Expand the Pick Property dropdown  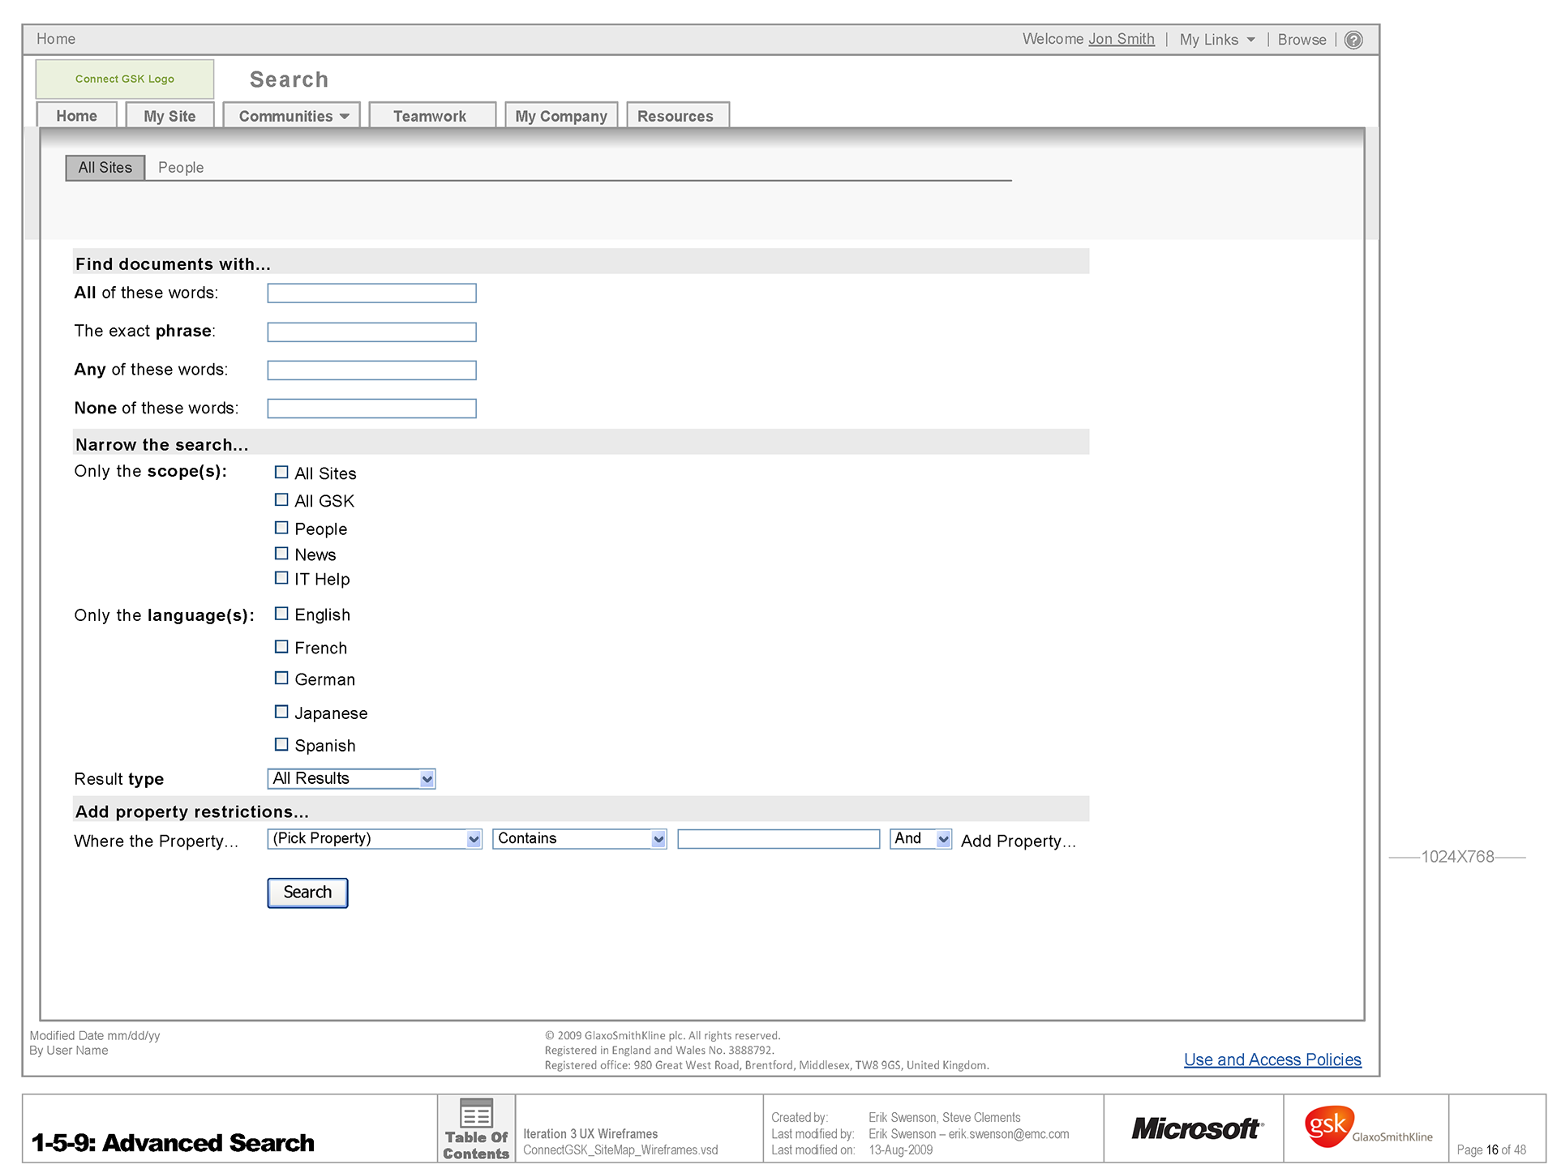click(x=474, y=839)
